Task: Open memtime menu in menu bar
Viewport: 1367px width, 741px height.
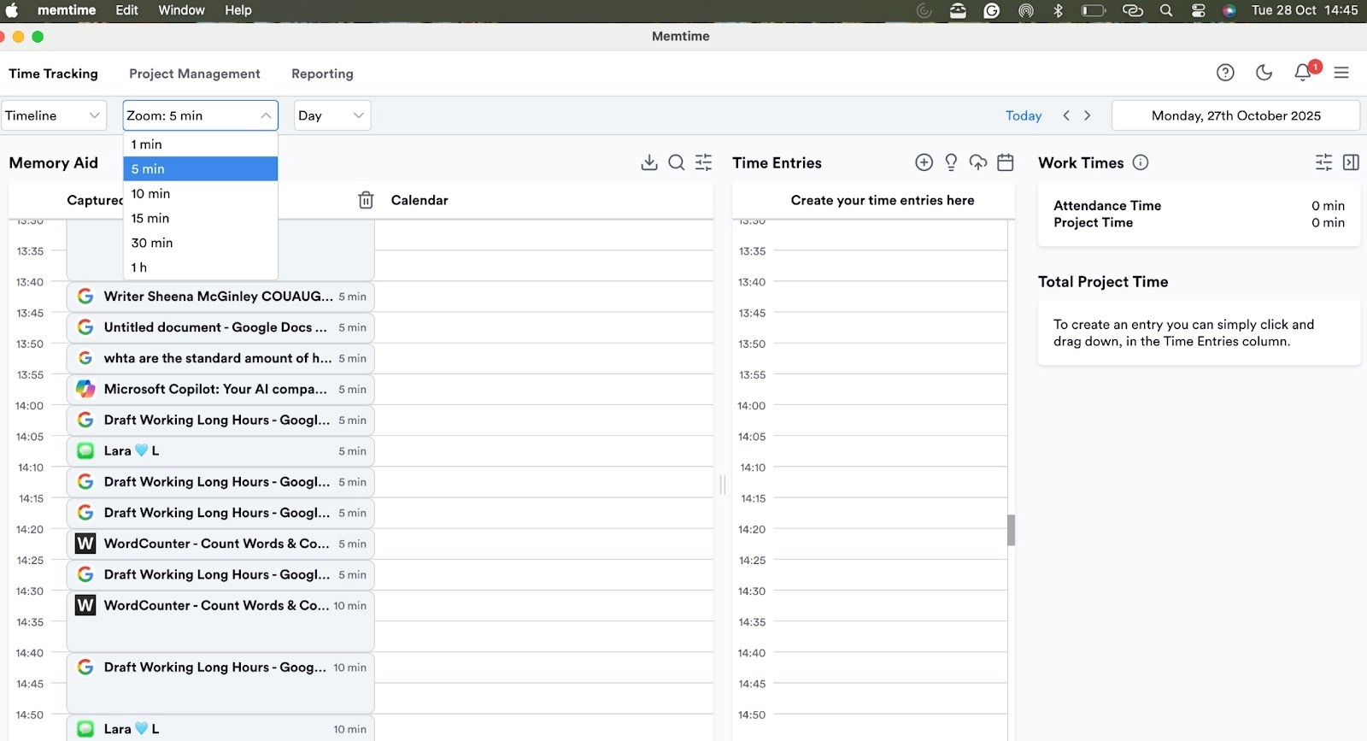Action: [67, 10]
